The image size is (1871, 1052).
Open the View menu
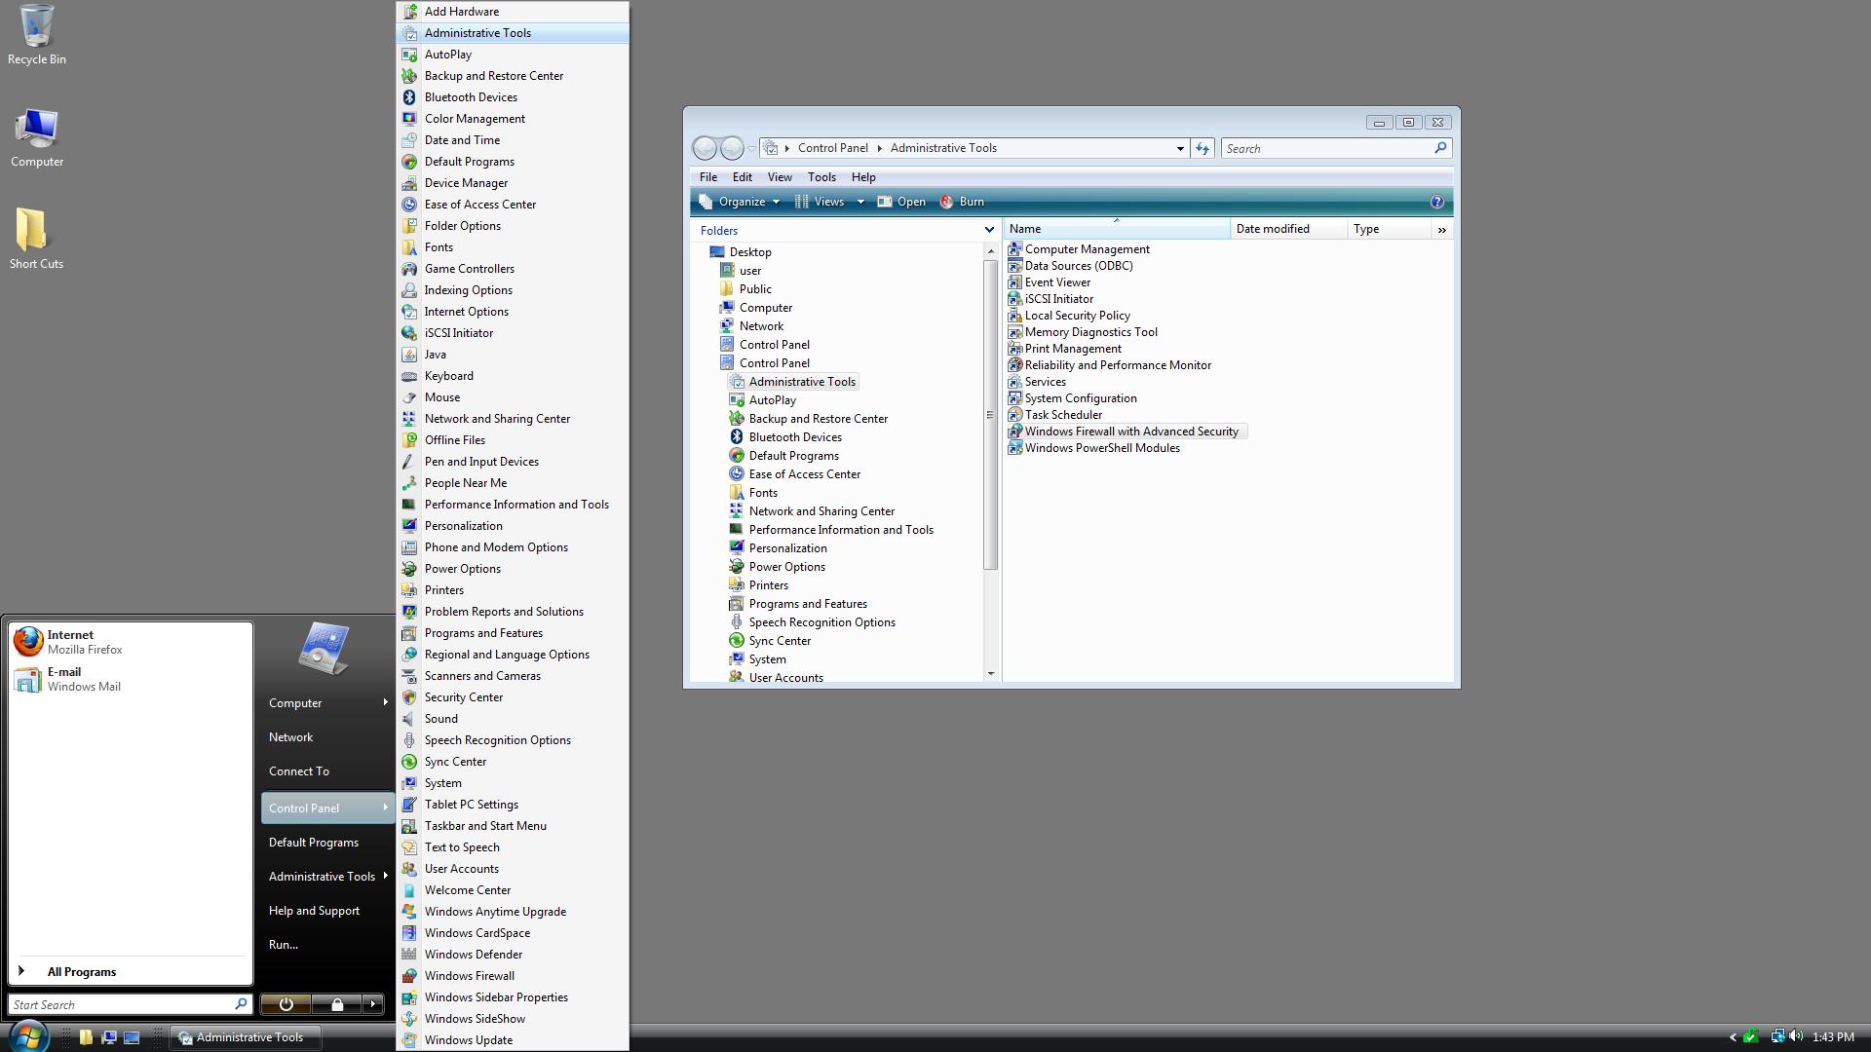pos(780,177)
